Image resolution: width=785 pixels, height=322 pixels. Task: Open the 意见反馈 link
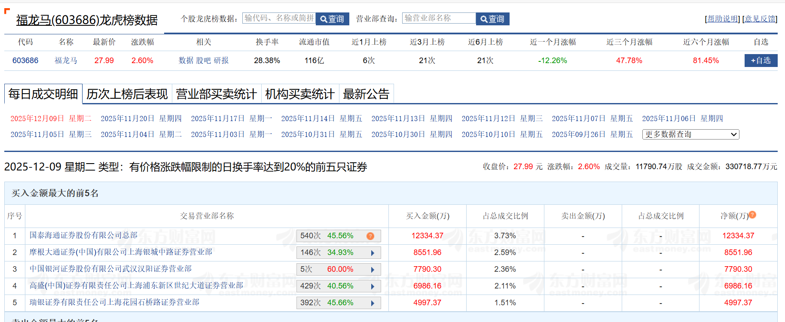click(760, 19)
